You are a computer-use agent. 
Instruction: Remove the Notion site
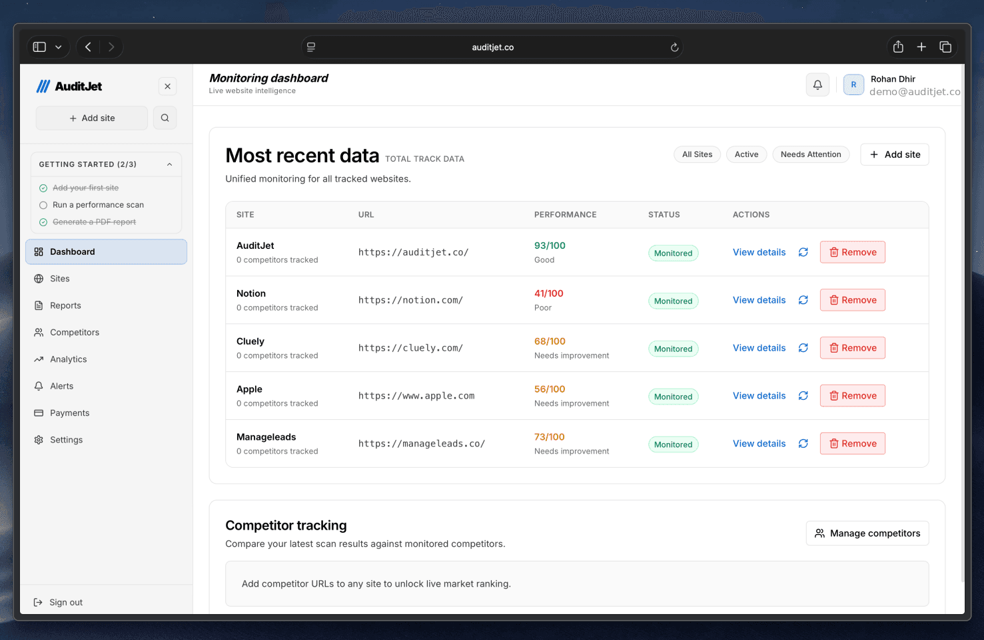coord(853,300)
